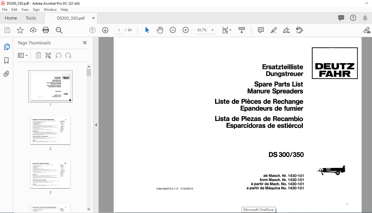Open notifications bell
The height and width of the screenshot is (213, 372).
[365, 18]
